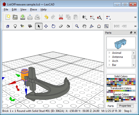Activate the Move tool
The height and width of the screenshot is (115, 139).
[46, 26]
